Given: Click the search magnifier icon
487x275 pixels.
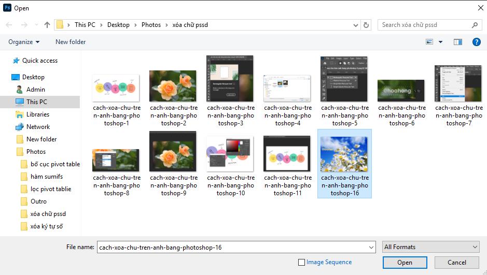Looking at the screenshot, I should 475,25.
